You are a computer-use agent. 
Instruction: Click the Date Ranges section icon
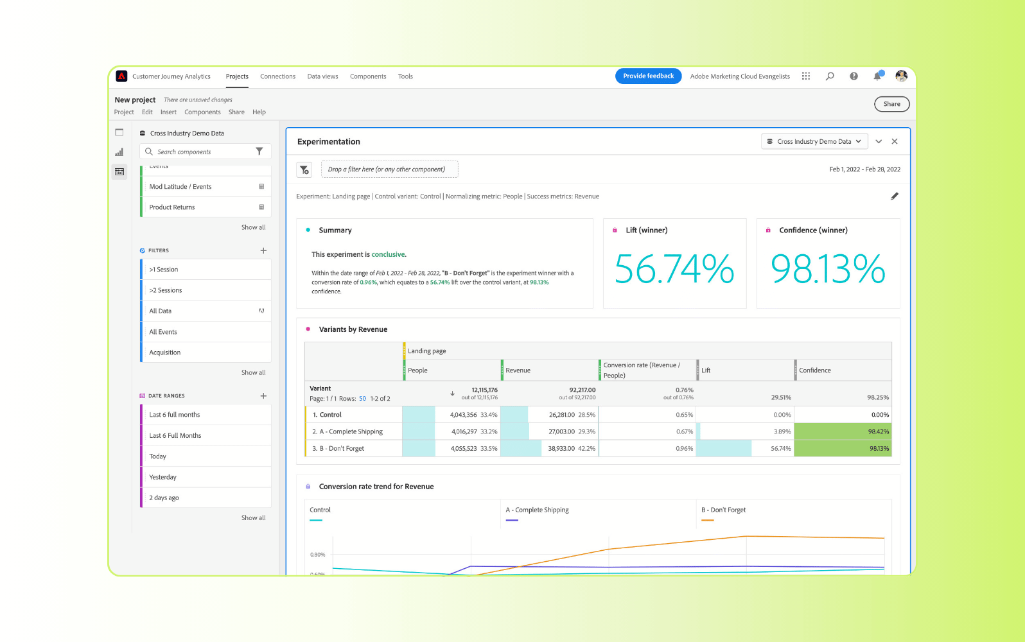[x=143, y=395]
